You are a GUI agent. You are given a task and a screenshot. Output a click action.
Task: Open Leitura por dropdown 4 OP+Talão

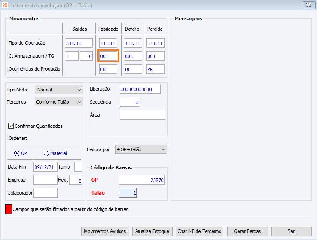141,149
